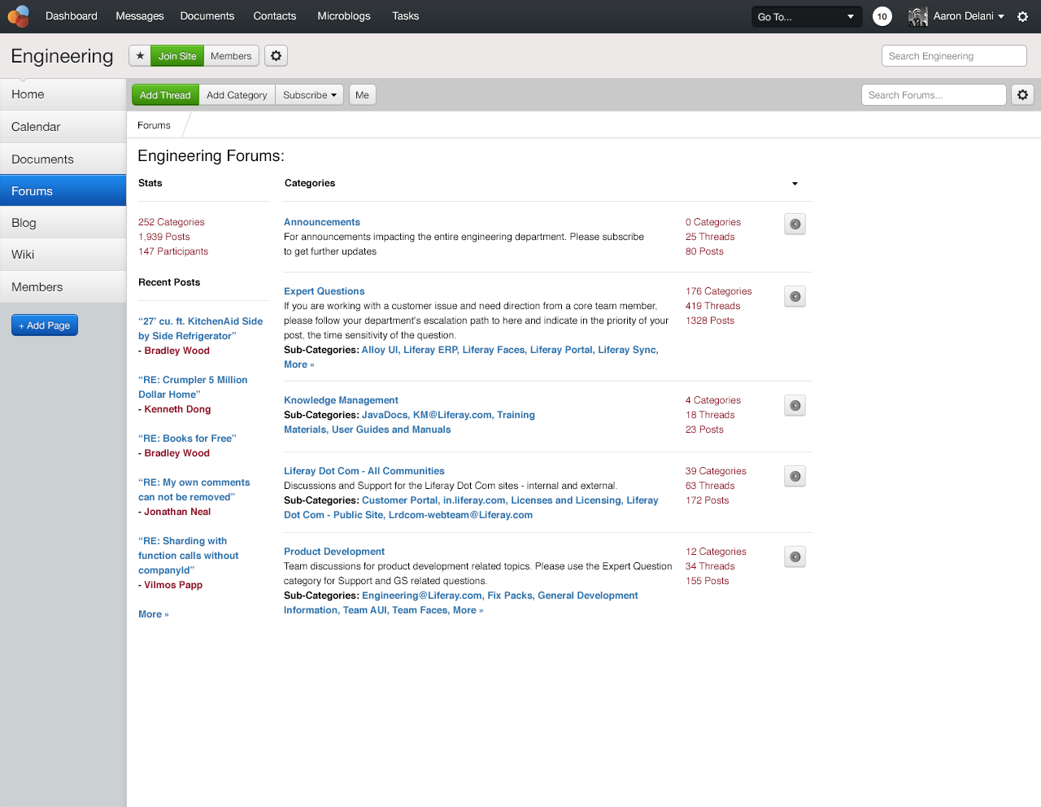Open forum settings gear beside Search Forums
The width and height of the screenshot is (1041, 807).
1022,94
